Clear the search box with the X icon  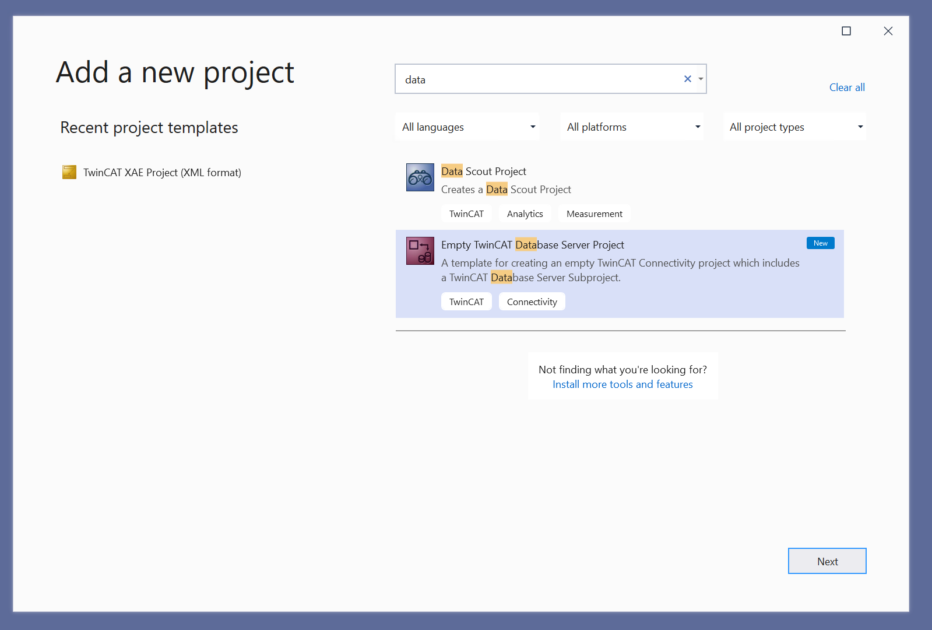(688, 79)
